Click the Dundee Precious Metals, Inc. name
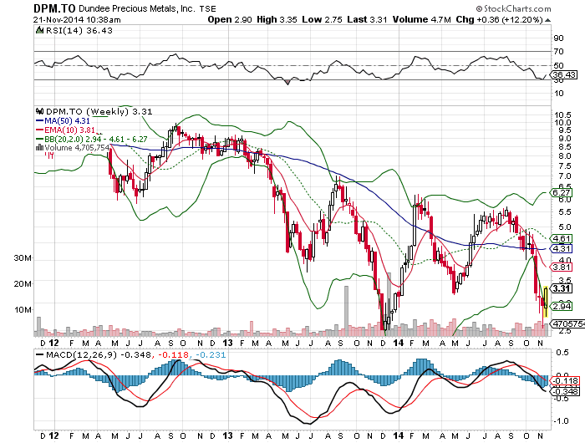585x443 pixels. 137,8
